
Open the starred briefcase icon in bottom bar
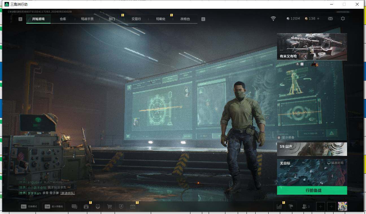[86, 207]
